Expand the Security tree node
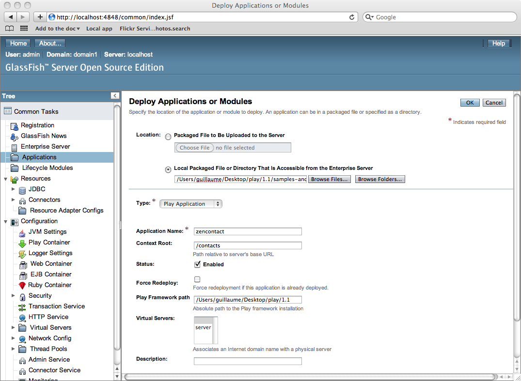The image size is (521, 381). 13,296
